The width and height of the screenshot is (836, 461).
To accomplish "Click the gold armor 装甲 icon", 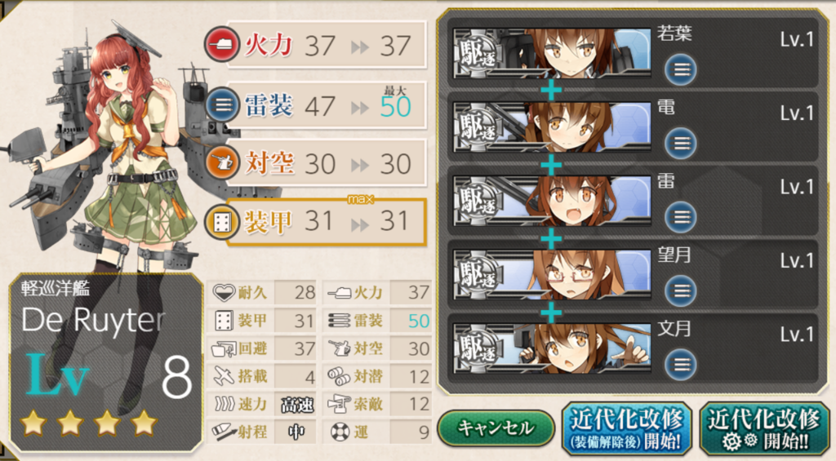I will tap(222, 221).
